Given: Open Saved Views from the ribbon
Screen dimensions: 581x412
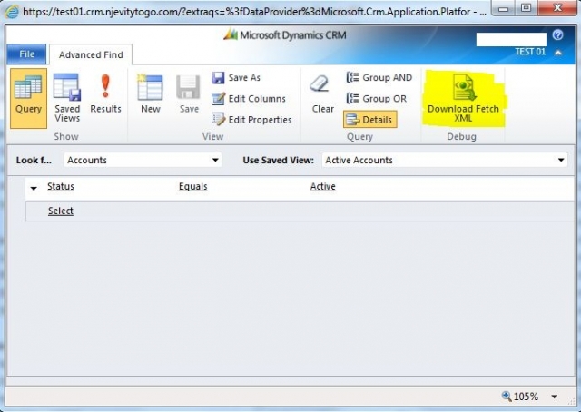Looking at the screenshot, I should [x=67, y=98].
